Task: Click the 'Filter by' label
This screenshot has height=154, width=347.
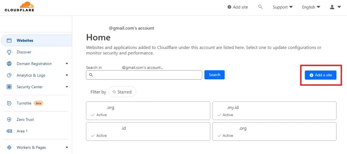Action: point(98,92)
